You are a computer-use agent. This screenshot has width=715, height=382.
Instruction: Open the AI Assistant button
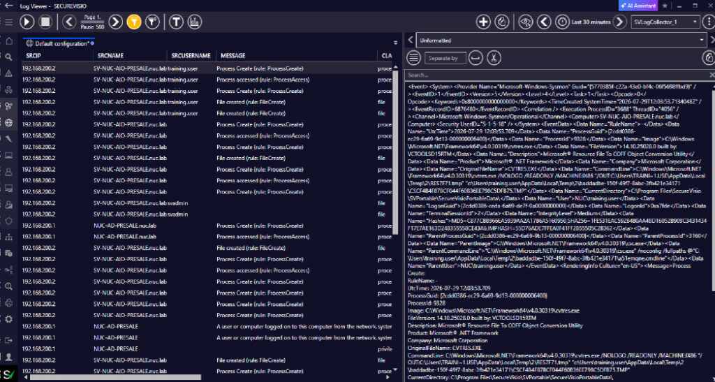pos(638,6)
